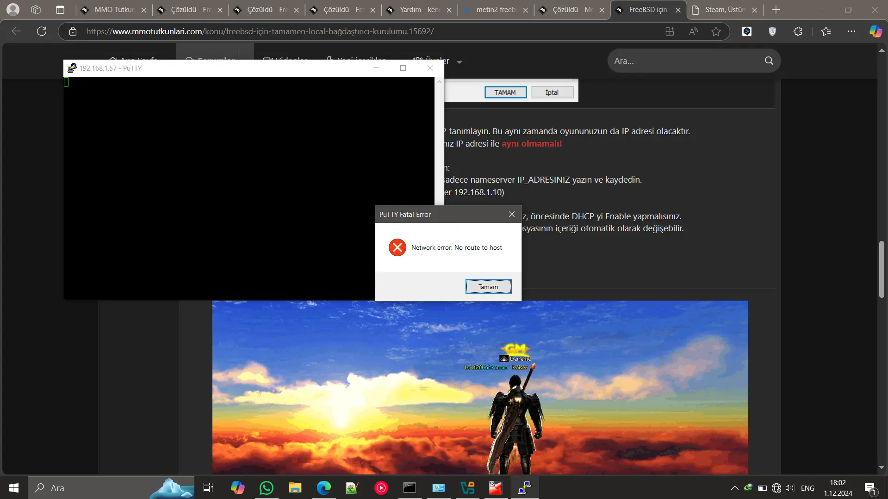This screenshot has width=888, height=499.
Task: Open WhatsApp from the taskbar
Action: [x=266, y=488]
